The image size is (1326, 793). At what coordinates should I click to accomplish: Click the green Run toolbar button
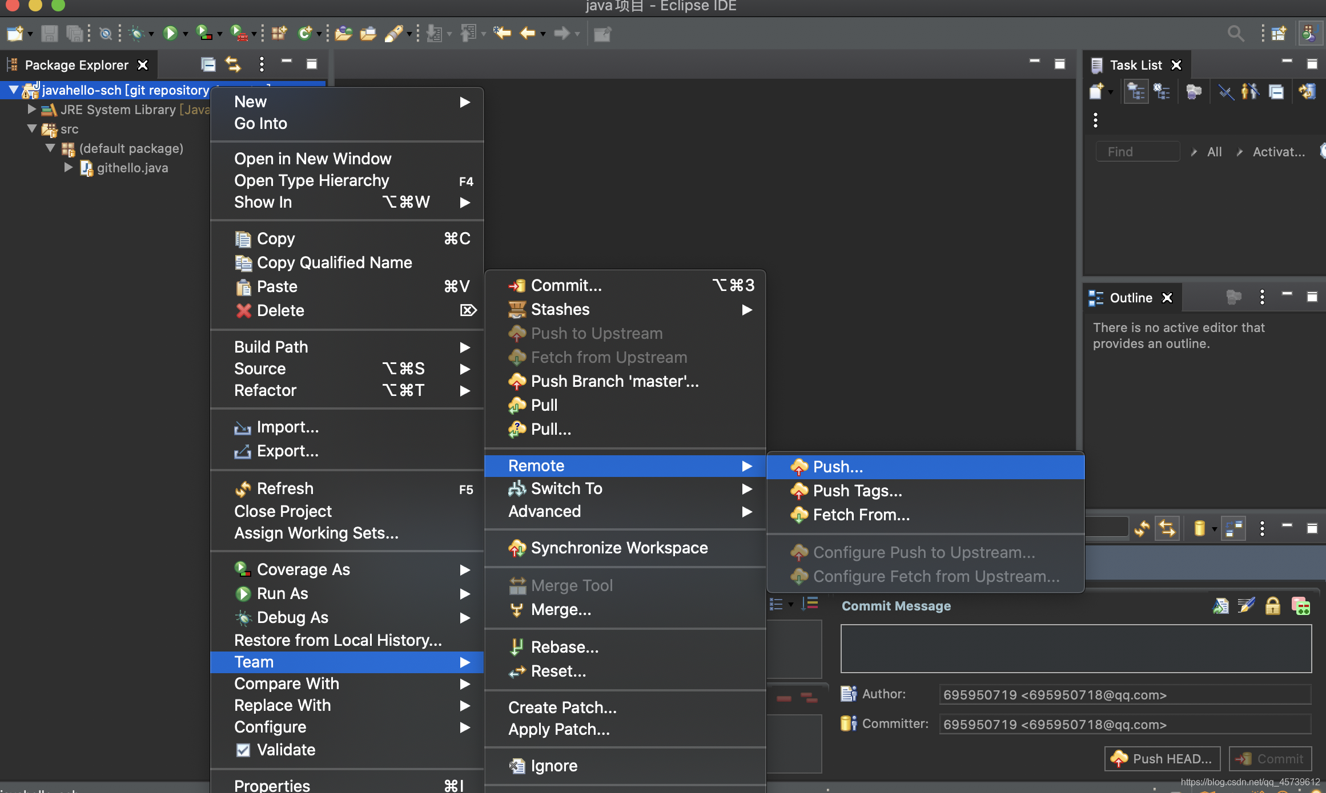[x=170, y=34]
